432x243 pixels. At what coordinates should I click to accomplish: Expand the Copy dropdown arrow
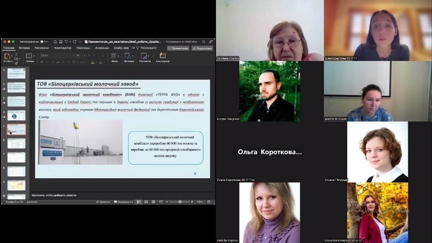click(x=19, y=59)
